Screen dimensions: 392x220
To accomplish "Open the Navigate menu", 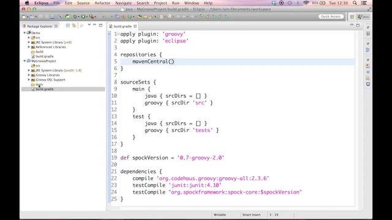I will 123,3.
